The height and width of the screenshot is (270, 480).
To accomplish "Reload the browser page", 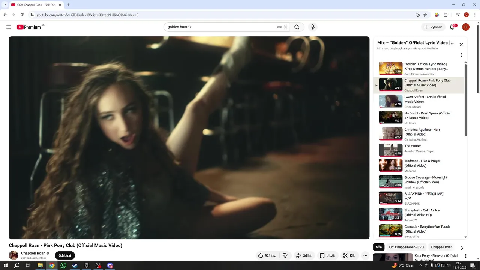I will [22, 15].
